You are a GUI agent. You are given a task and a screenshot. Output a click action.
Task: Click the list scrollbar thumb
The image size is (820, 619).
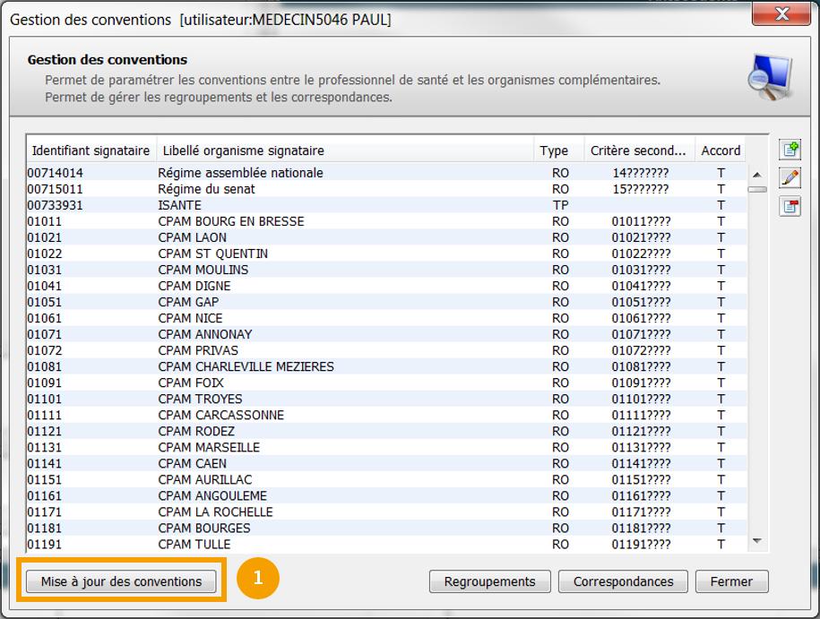pyautogui.click(x=756, y=189)
